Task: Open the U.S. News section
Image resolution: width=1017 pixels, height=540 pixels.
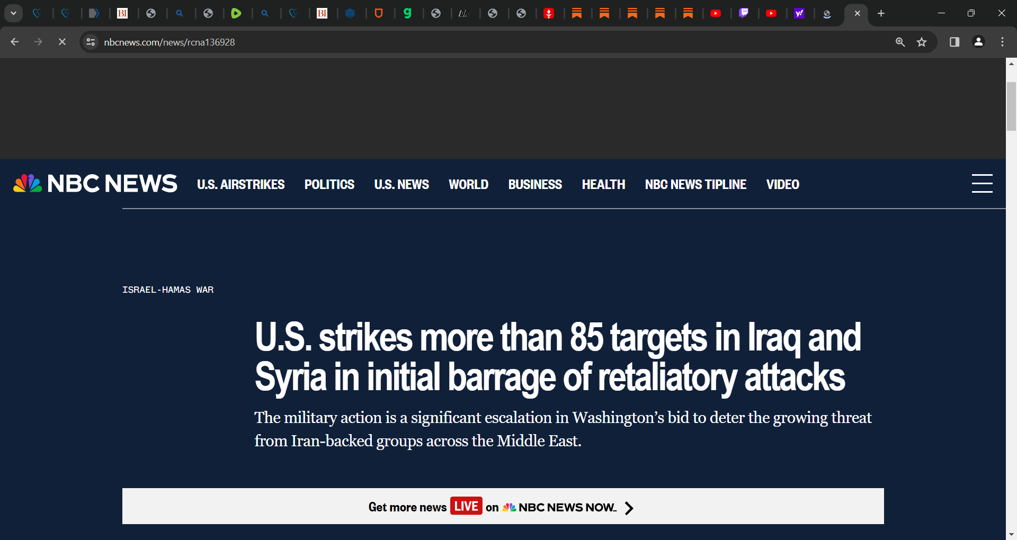Action: [x=402, y=184]
